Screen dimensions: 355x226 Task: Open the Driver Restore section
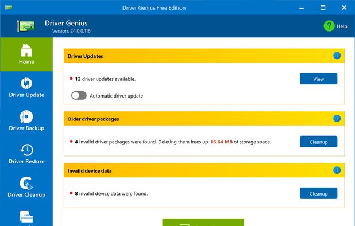click(x=26, y=154)
